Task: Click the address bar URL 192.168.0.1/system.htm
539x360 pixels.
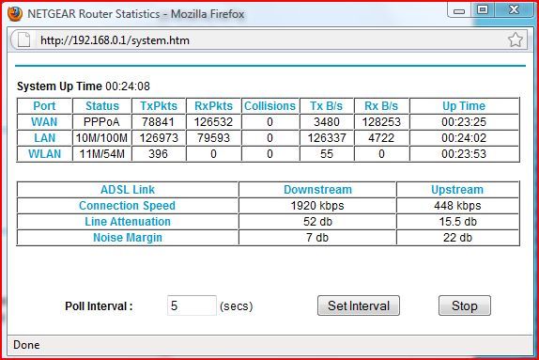Action: coord(115,40)
